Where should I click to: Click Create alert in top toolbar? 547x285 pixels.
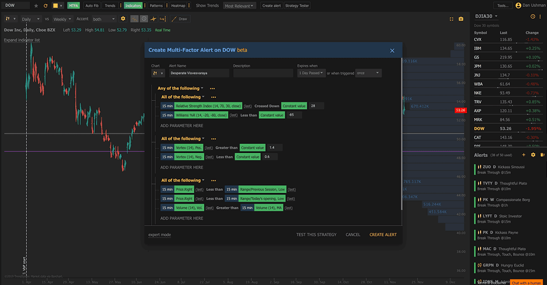pyautogui.click(x=271, y=5)
